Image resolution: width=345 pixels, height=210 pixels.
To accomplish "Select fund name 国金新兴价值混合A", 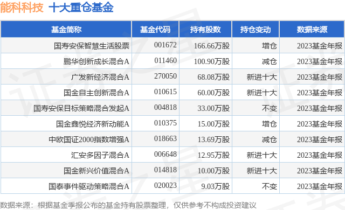I will (x=96, y=171).
